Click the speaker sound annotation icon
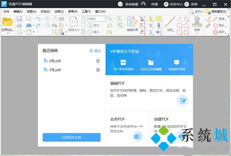The height and width of the screenshot is (156, 231). coord(159,32)
